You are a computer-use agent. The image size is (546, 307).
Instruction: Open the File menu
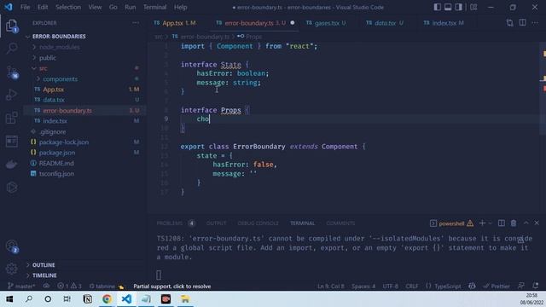(x=25, y=8)
